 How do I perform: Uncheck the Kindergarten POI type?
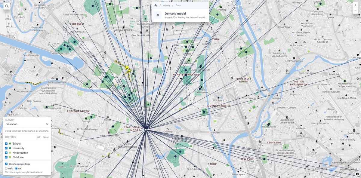point(6,153)
